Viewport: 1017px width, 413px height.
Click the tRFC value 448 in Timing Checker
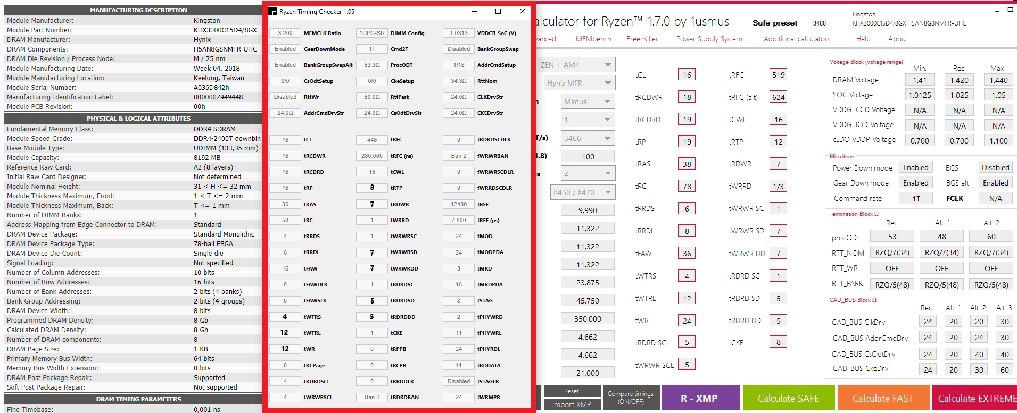click(372, 140)
